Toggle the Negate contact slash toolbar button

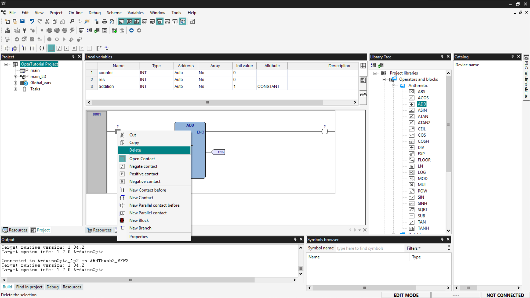pyautogui.click(x=59, y=48)
